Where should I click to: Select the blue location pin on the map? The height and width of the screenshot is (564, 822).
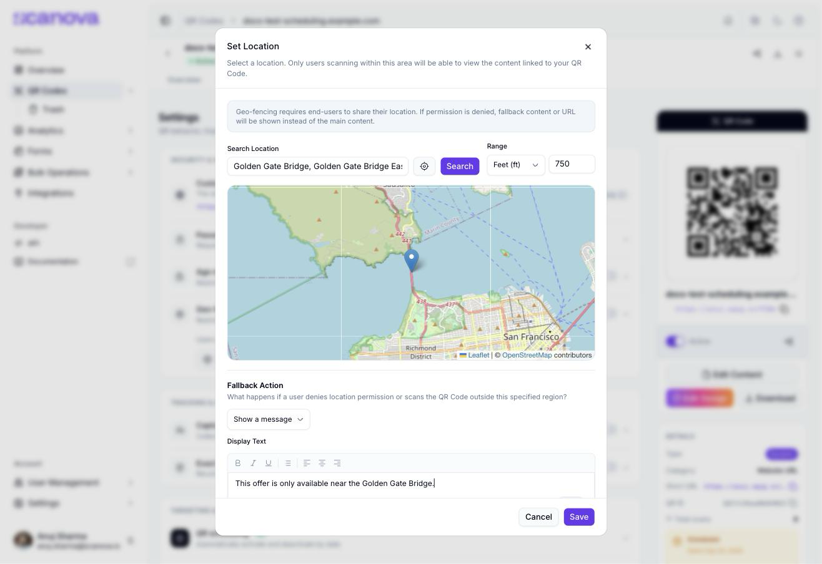411,260
